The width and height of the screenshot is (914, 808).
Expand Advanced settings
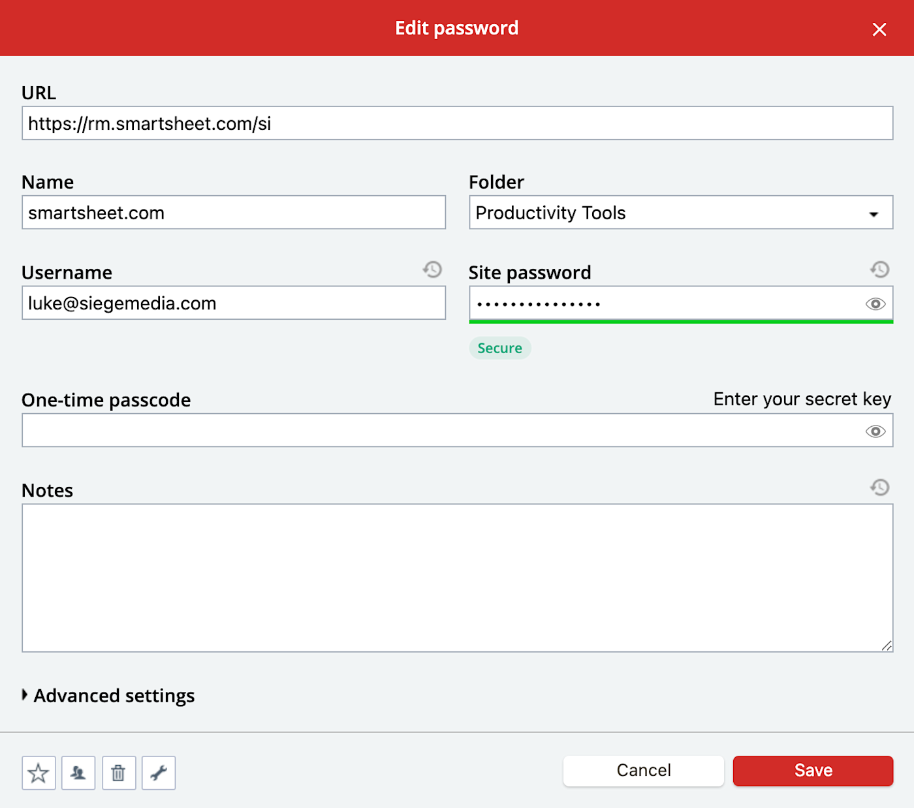(108, 696)
